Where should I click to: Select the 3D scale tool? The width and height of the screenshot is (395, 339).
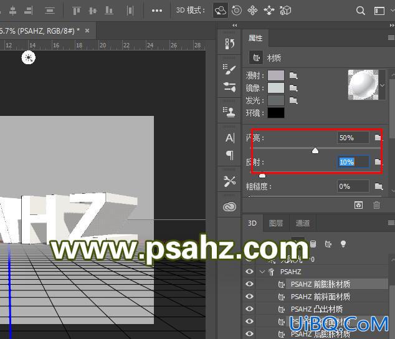point(285,11)
